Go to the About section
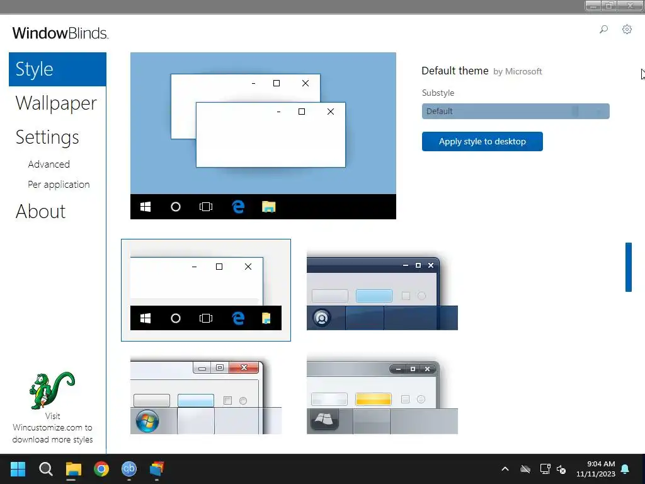The height and width of the screenshot is (484, 645). 40,212
